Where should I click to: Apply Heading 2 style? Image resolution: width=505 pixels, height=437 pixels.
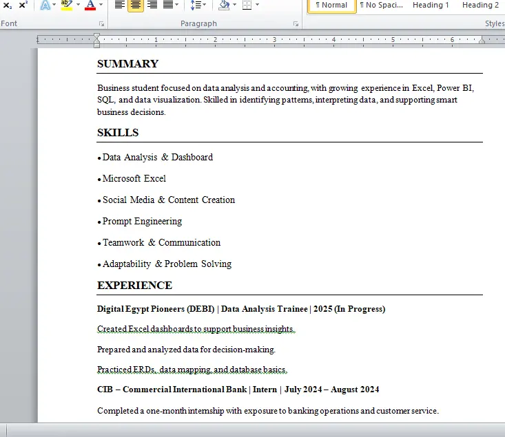(x=480, y=5)
